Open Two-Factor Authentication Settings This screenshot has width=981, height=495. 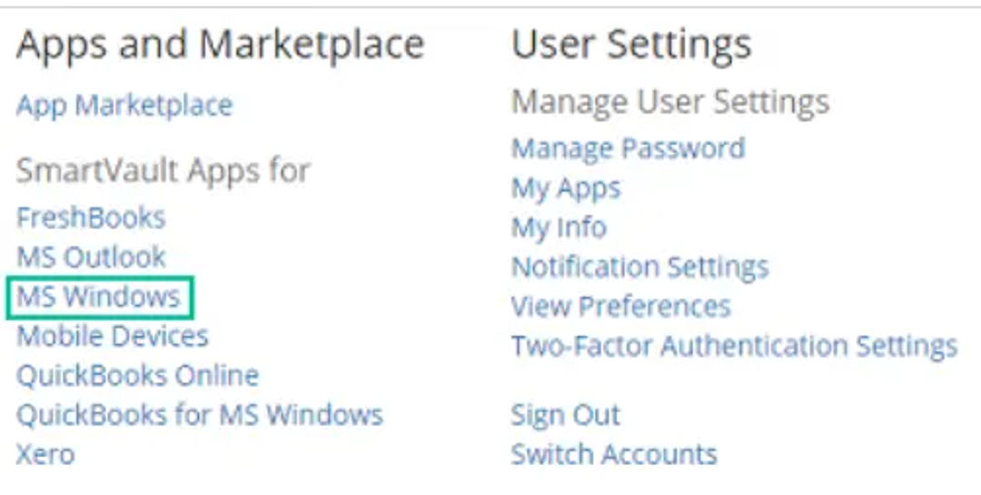(x=734, y=346)
